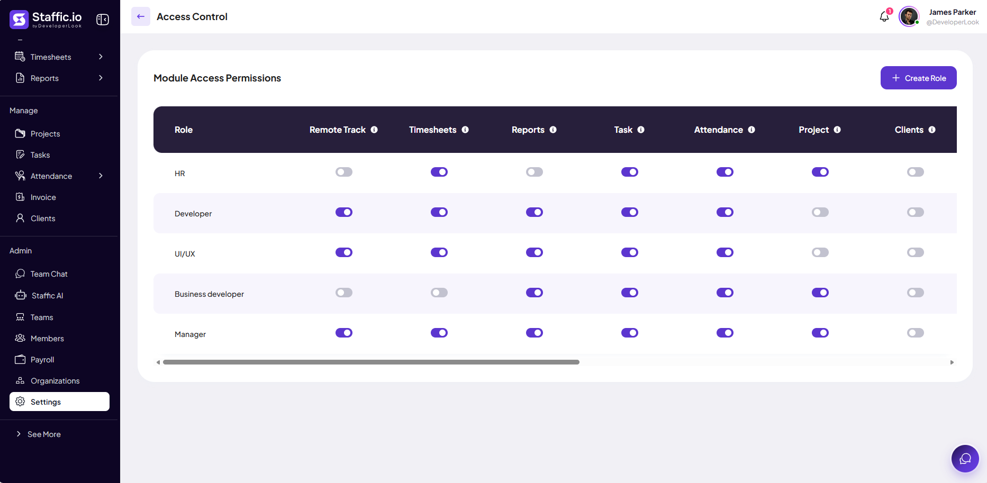Click the Invoice icon in sidebar
The width and height of the screenshot is (987, 483).
coord(20,197)
